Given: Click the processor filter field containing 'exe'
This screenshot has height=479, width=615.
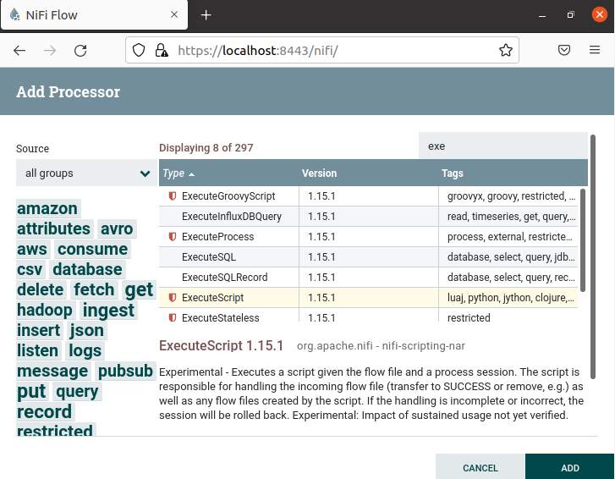Looking at the screenshot, I should click(x=502, y=146).
